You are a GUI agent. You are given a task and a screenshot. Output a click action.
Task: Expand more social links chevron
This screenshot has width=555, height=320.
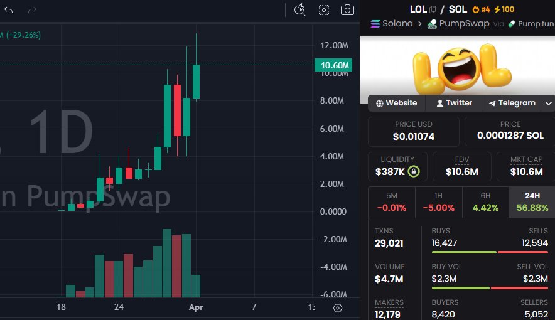[x=548, y=103]
